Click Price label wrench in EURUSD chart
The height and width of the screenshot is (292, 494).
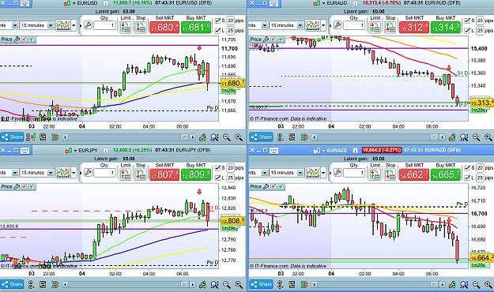pos(17,39)
